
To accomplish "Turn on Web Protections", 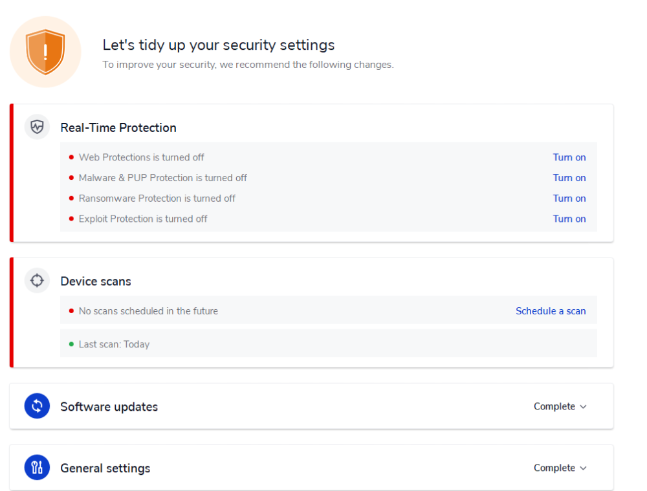I will pos(569,157).
